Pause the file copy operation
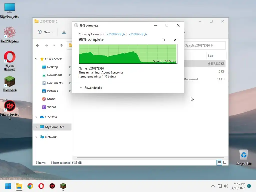 [163, 40]
